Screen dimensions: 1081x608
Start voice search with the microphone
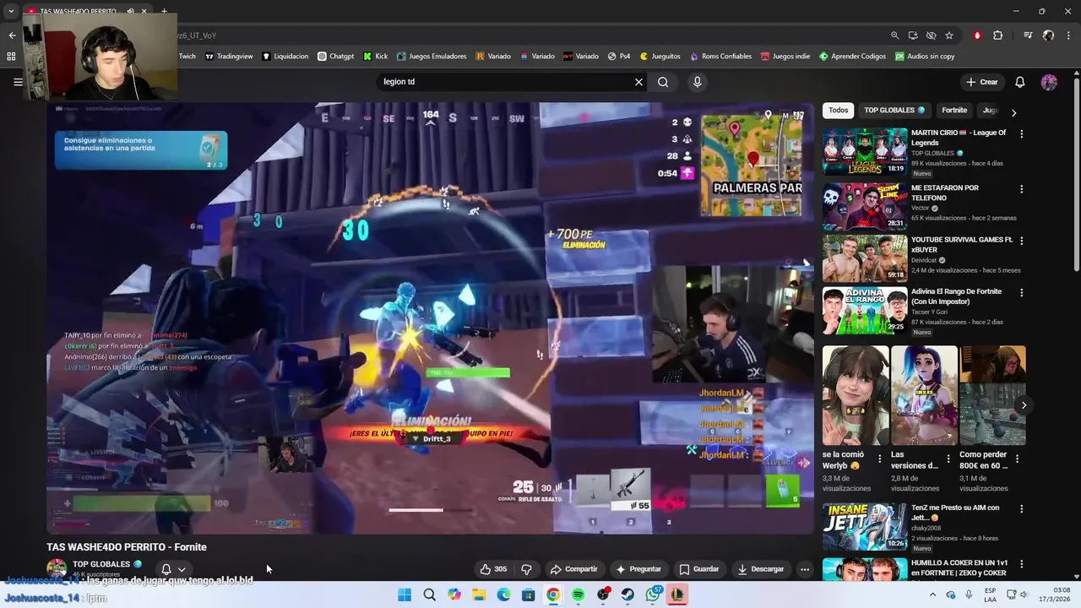pyautogui.click(x=697, y=82)
